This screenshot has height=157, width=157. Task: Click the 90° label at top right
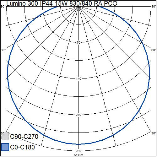pos(154,7)
